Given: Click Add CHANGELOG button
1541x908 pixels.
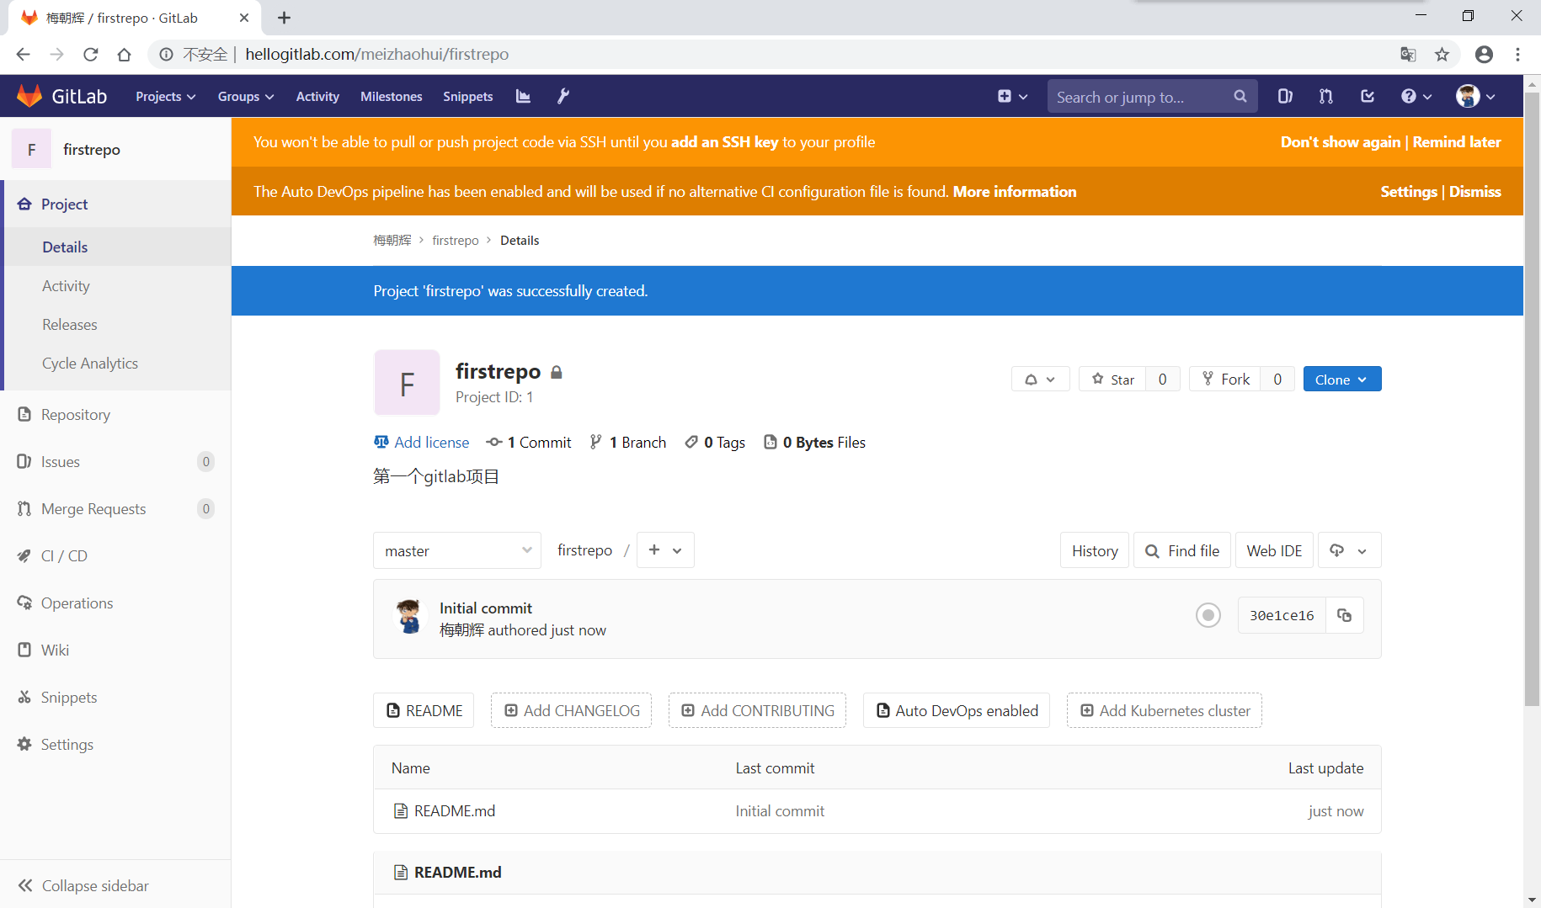Looking at the screenshot, I should point(572,710).
